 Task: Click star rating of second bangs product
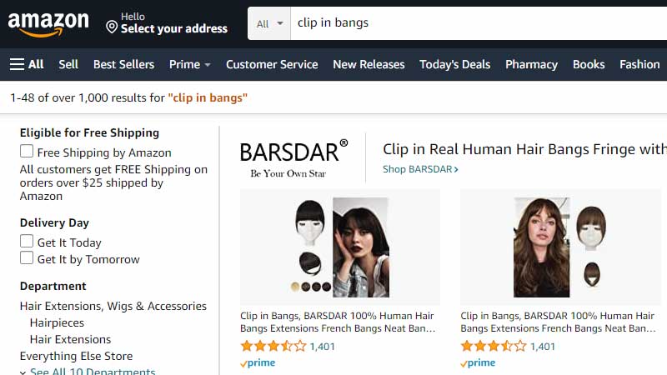(x=493, y=346)
